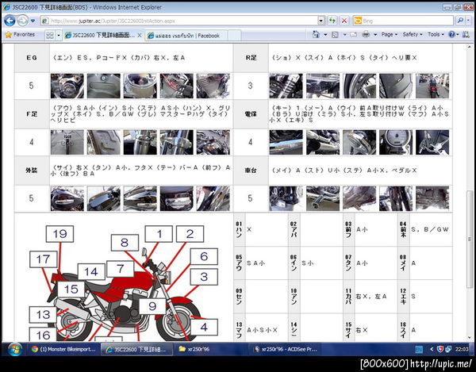Screen dimensions: 476x372
Task: Click the page vertical scrollbar thumb
Action: click(x=470, y=240)
